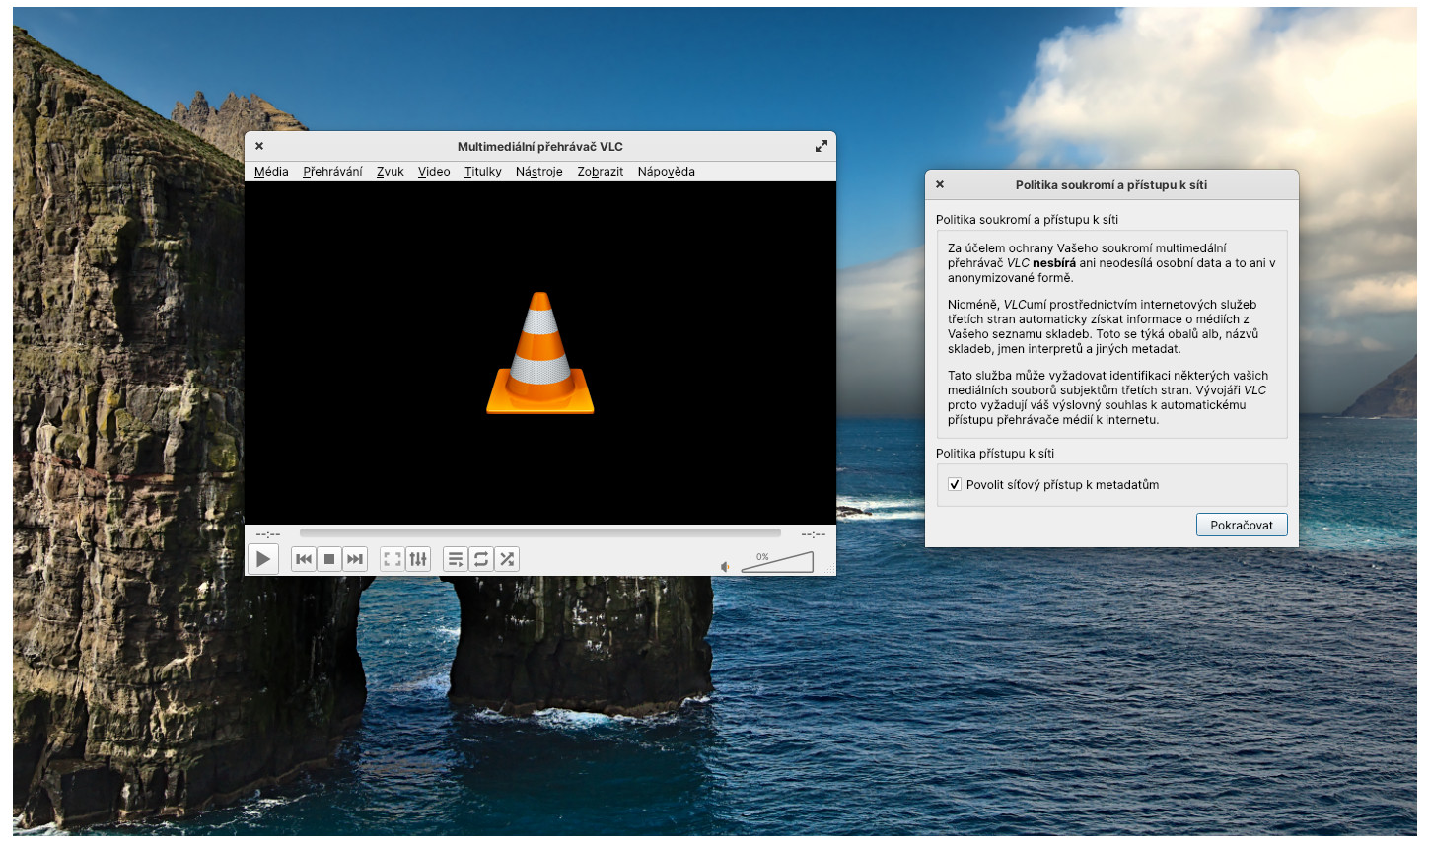Screen dimensions: 1429x846
Task: Adjust the VLC volume slider
Action: pos(777,562)
